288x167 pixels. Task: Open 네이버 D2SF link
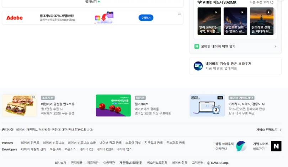[x=105, y=149]
